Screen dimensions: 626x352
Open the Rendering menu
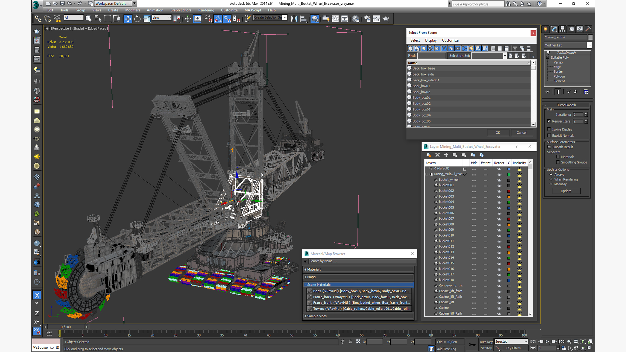coord(206,10)
